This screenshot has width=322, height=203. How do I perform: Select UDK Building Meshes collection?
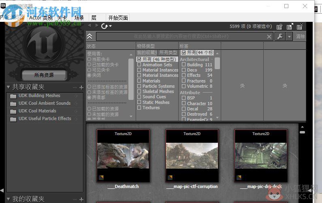[45, 95]
